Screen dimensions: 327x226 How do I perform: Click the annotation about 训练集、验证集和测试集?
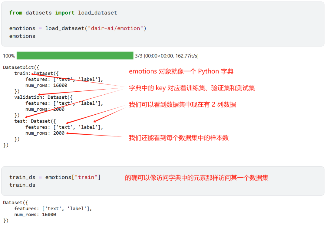pos(192,88)
